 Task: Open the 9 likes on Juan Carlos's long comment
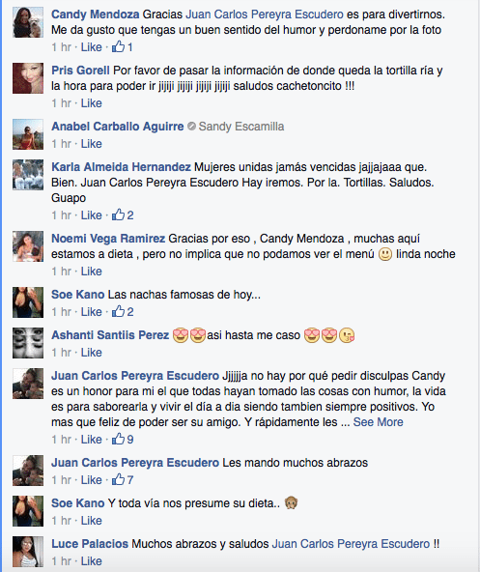pos(123,439)
